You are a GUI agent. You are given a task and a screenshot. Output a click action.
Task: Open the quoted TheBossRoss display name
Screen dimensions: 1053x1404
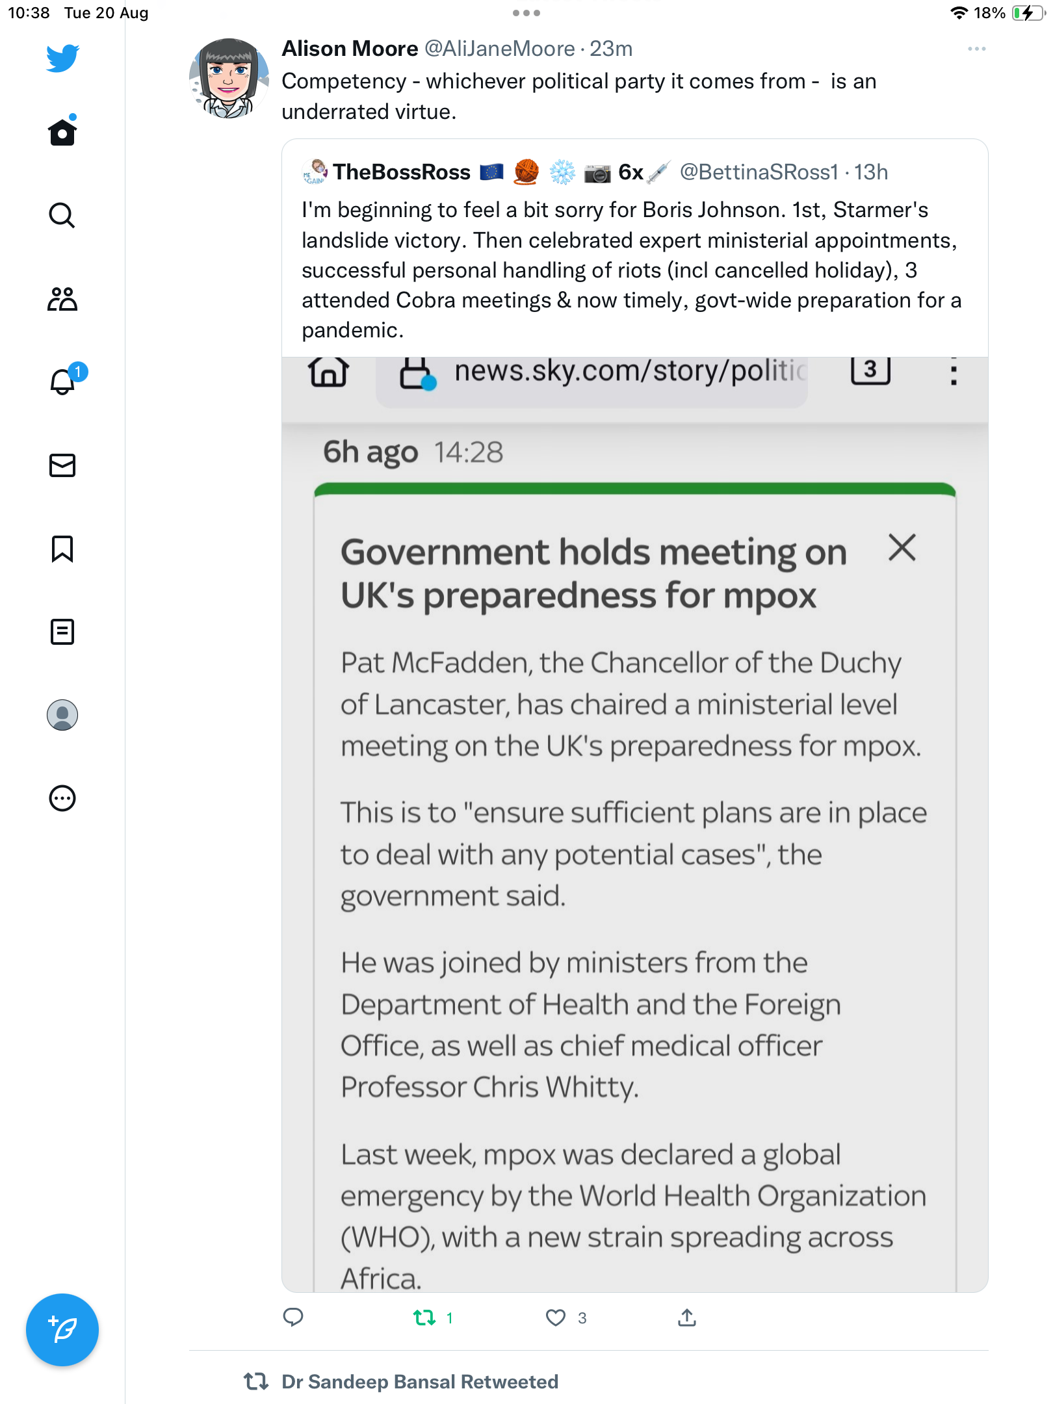(x=402, y=172)
